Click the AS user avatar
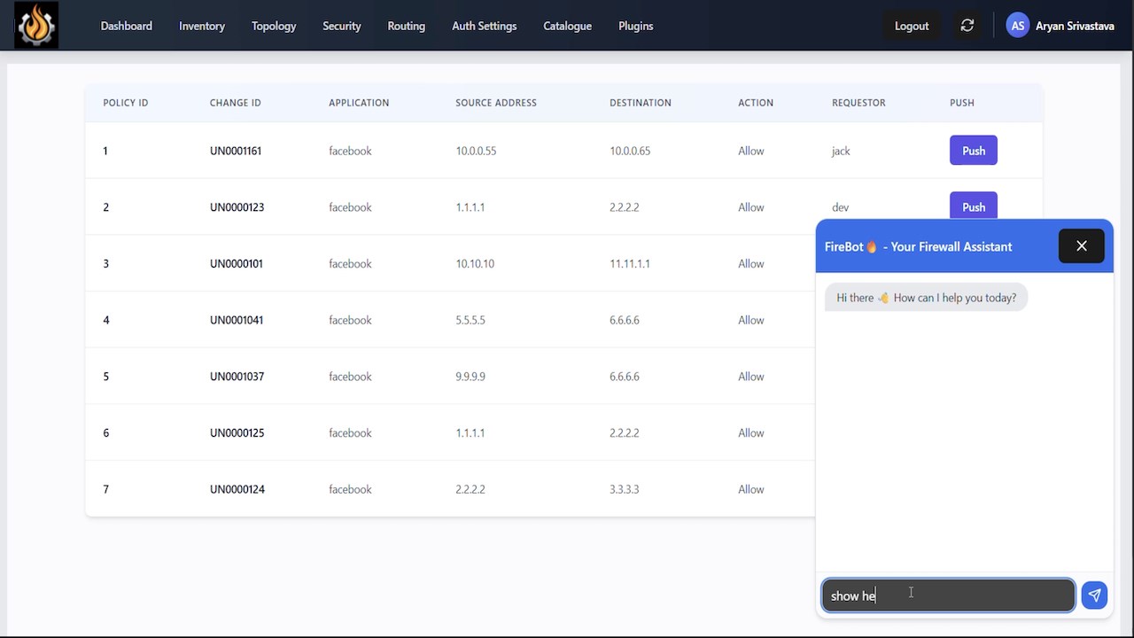The height and width of the screenshot is (638, 1134). pyautogui.click(x=1018, y=26)
